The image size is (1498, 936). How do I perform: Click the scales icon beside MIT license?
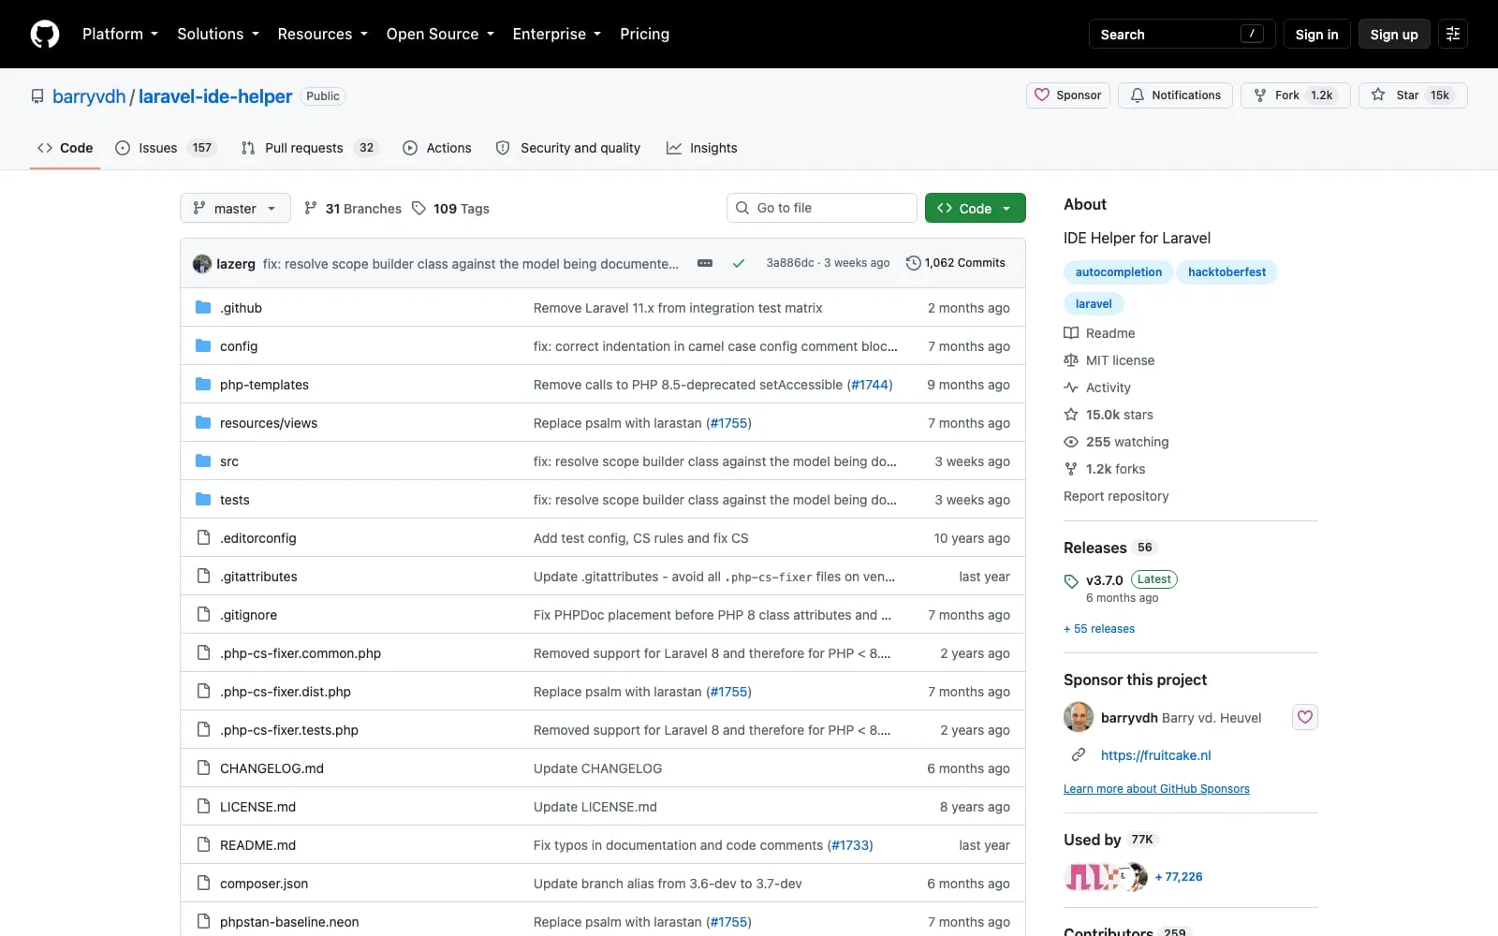(x=1071, y=360)
